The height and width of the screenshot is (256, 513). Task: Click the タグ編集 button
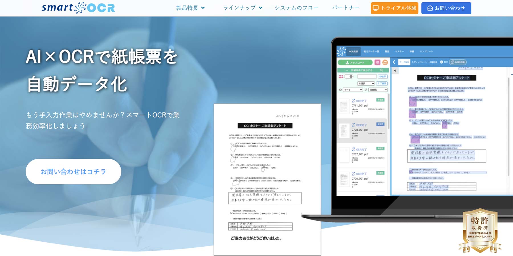click(382, 83)
